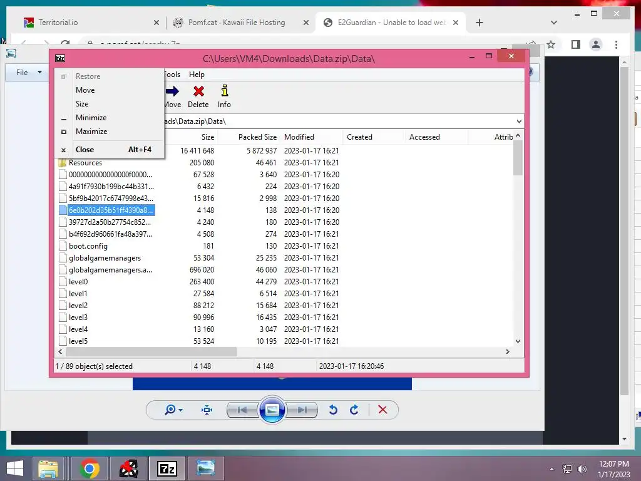Open the Photo Viewer zoom magnifier dropdown
641x481 pixels.
tap(173, 410)
